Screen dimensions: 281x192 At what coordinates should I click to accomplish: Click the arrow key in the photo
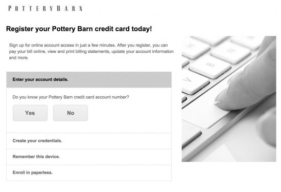188,80
